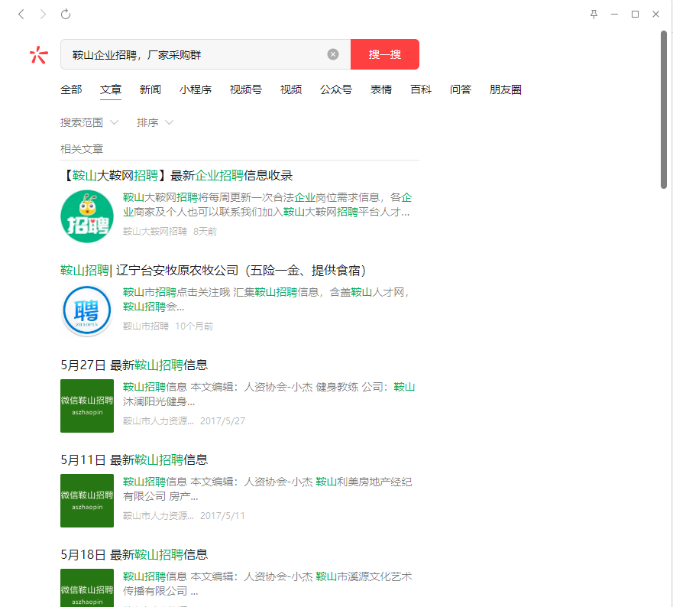
Task: Switch to the 公众号 tab
Action: point(336,89)
